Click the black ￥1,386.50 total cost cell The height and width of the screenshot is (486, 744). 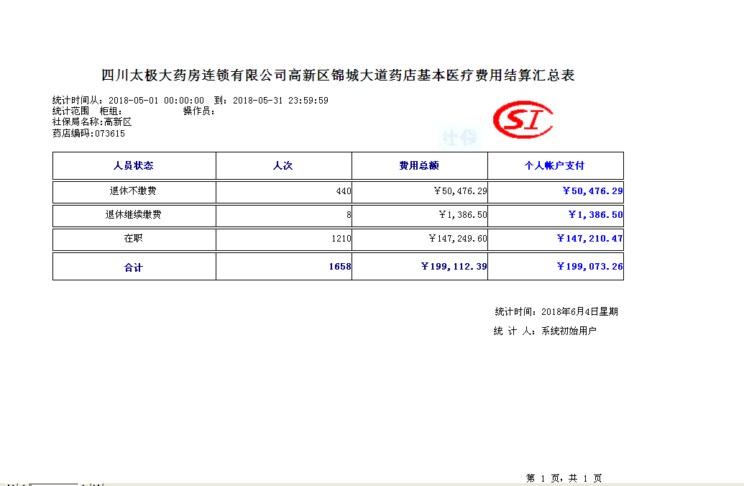tap(420, 214)
